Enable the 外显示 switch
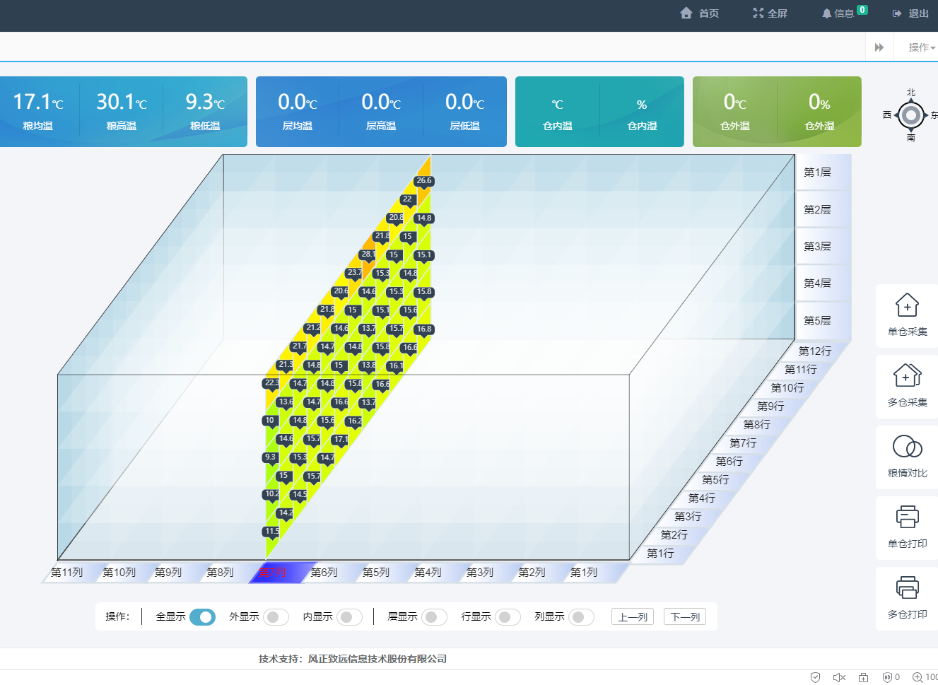The image size is (938, 685). click(276, 617)
